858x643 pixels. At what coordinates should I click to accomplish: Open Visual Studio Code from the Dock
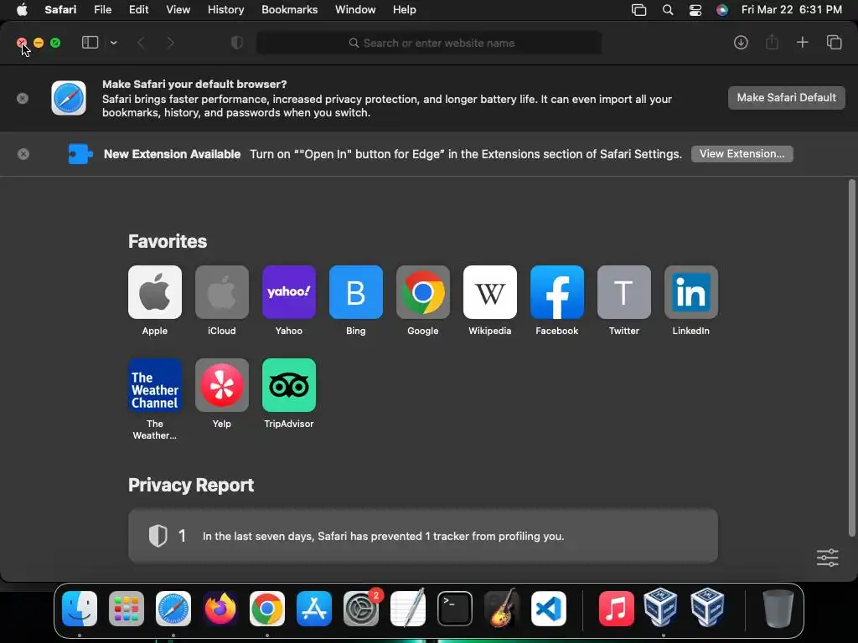(549, 609)
